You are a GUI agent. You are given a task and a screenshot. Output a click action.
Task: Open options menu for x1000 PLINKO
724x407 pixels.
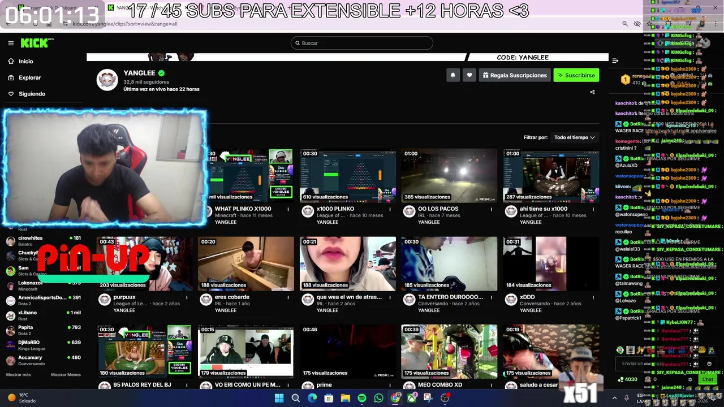pyautogui.click(x=390, y=209)
